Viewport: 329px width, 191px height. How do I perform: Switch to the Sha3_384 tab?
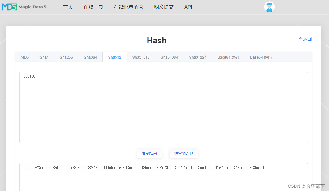169,57
